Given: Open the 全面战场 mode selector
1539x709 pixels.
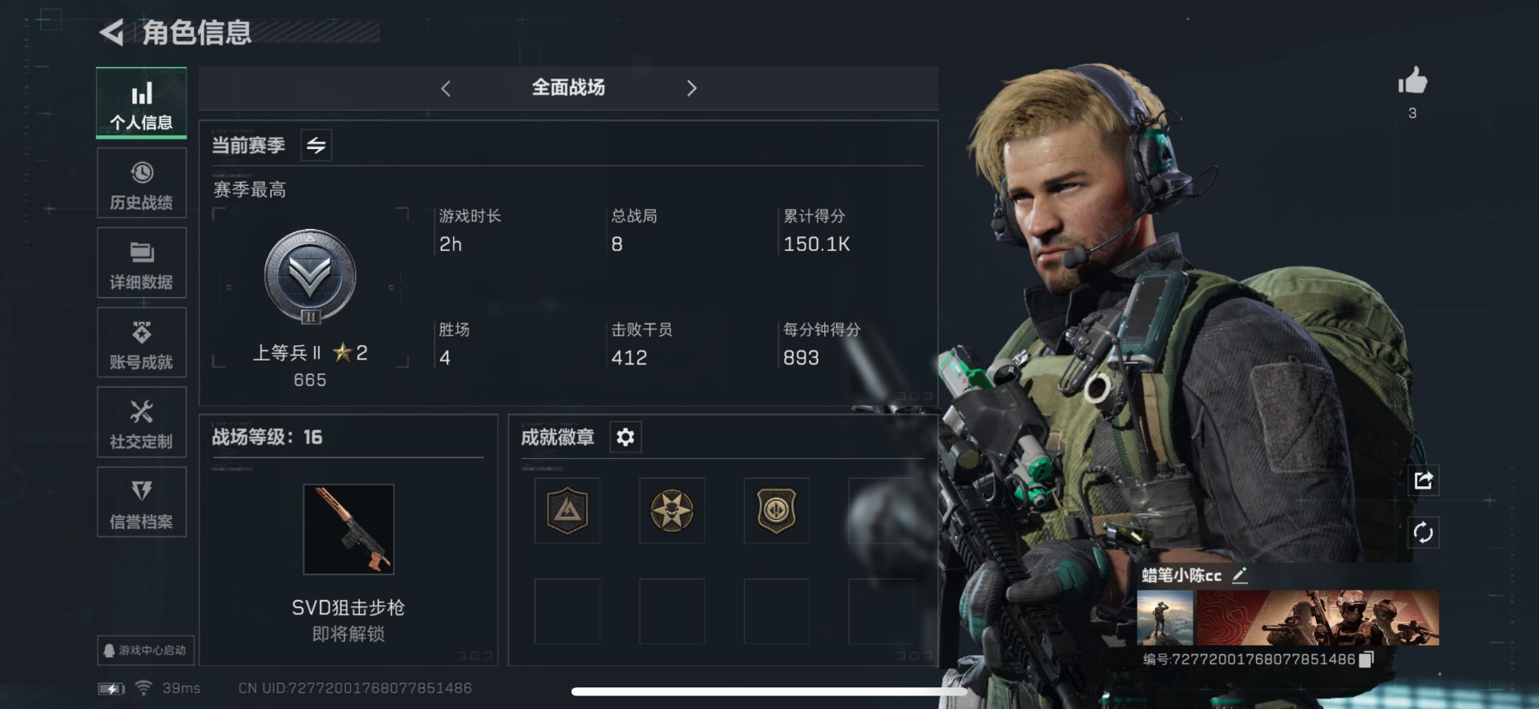Looking at the screenshot, I should pos(568,87).
